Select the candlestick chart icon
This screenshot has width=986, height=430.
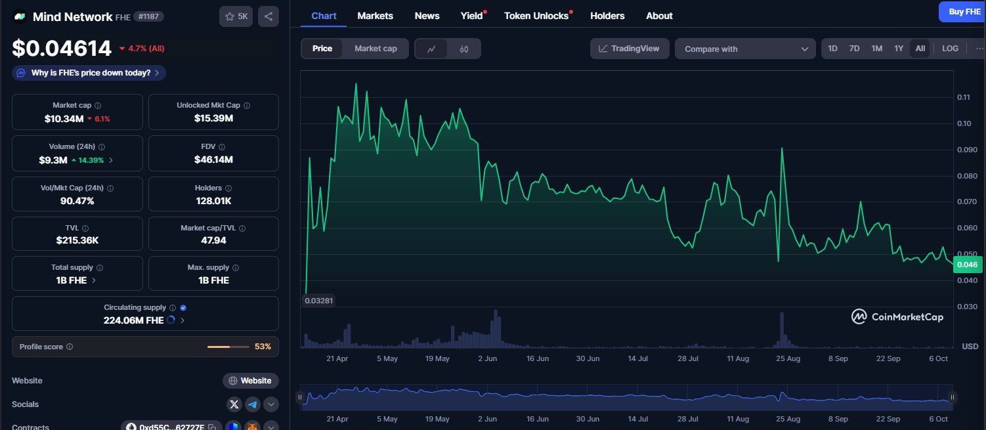click(x=463, y=48)
